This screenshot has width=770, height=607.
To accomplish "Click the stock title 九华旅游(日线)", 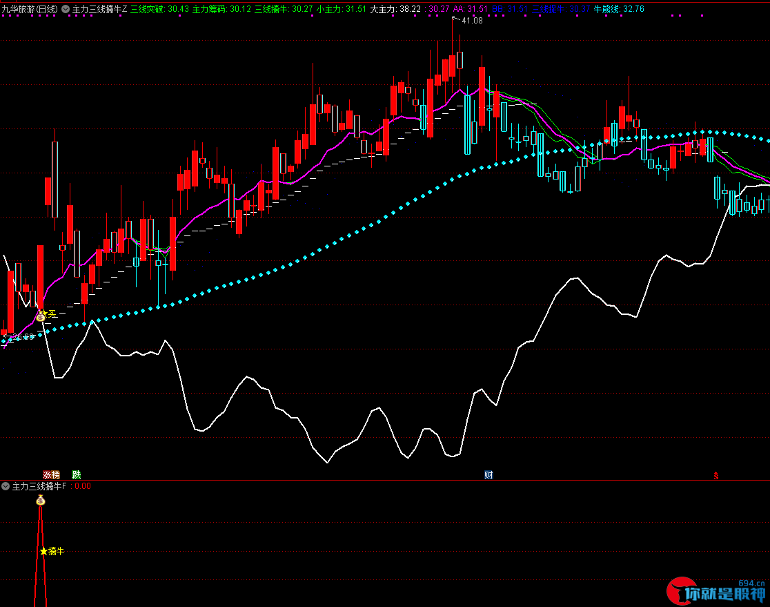I will [x=30, y=9].
